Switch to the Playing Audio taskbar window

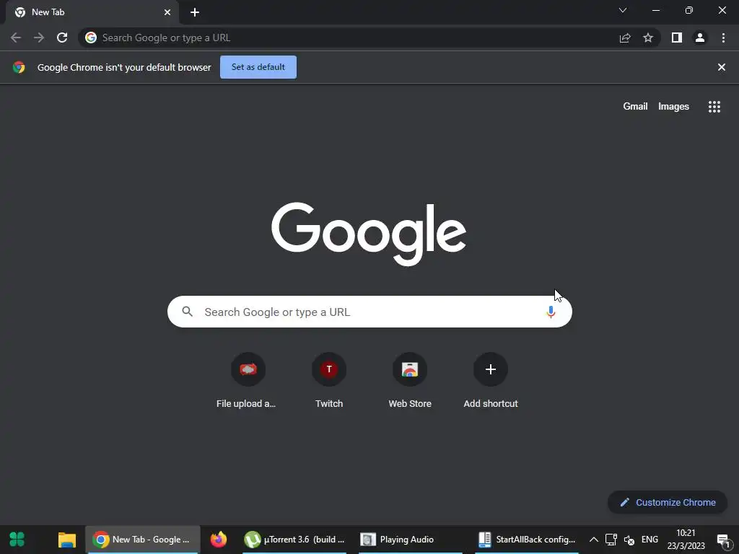(409, 540)
